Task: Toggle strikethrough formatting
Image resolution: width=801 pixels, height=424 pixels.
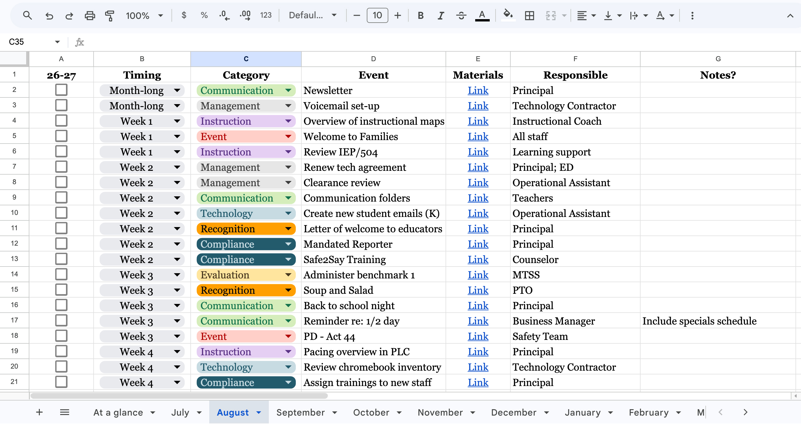Action: click(461, 15)
